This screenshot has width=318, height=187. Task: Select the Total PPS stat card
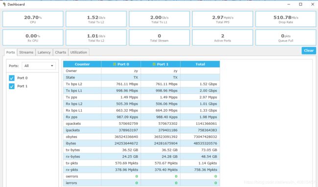(223, 19)
